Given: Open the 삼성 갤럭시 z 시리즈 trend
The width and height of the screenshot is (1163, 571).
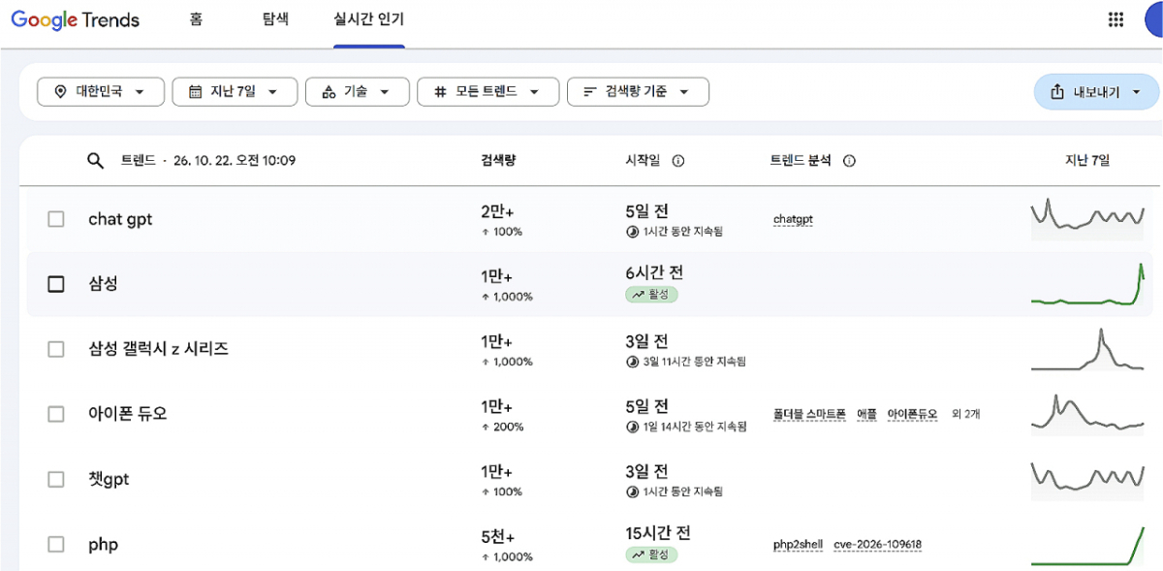Looking at the screenshot, I should (158, 349).
